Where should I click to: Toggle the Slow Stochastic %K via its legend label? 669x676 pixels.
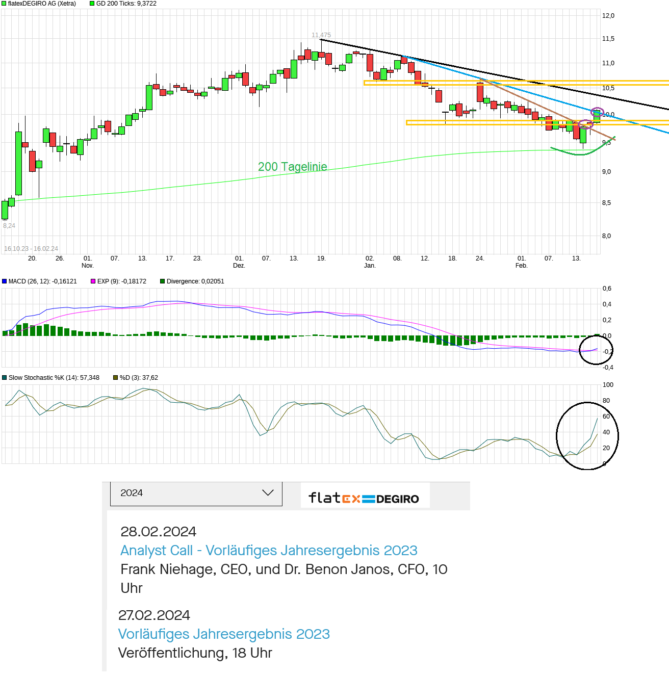[54, 378]
